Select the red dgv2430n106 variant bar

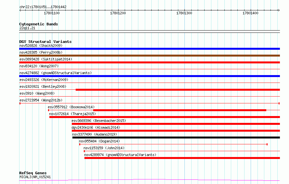[x=176, y=131]
